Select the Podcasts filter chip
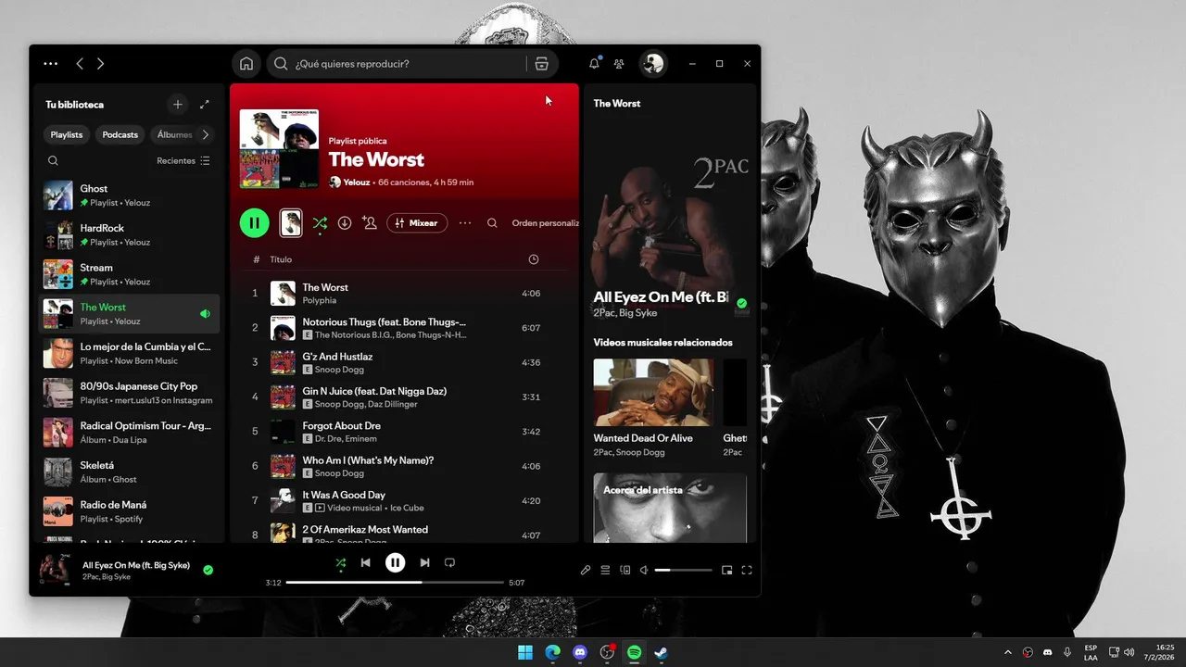The height and width of the screenshot is (667, 1186). (120, 134)
